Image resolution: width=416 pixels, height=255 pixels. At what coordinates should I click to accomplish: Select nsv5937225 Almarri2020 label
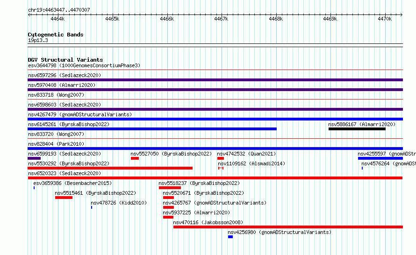196,212
